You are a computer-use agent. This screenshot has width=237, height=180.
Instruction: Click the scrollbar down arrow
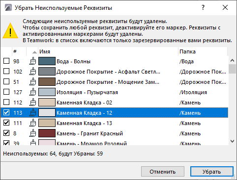point(232,141)
